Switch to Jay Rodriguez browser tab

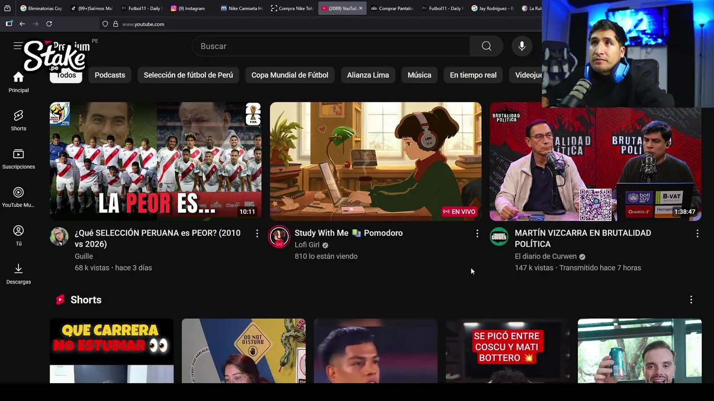(493, 8)
